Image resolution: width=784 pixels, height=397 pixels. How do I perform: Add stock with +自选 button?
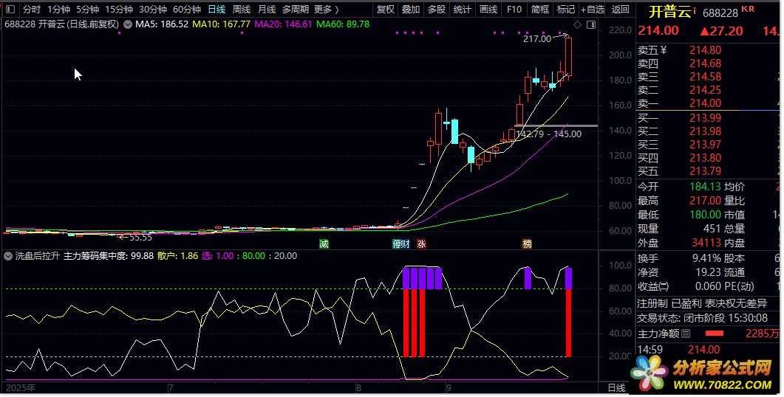click(593, 10)
